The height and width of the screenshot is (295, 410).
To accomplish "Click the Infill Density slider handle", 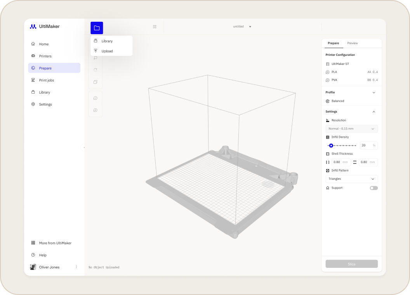I will (x=331, y=146).
